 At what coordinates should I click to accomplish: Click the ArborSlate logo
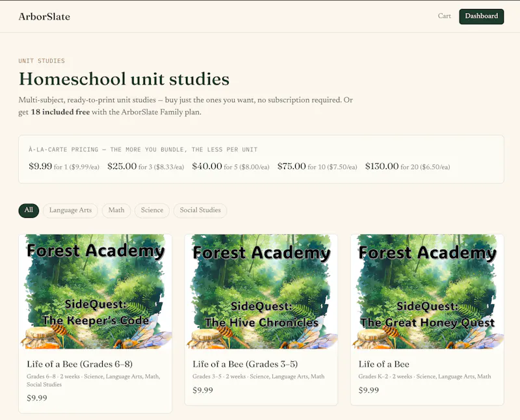click(44, 17)
